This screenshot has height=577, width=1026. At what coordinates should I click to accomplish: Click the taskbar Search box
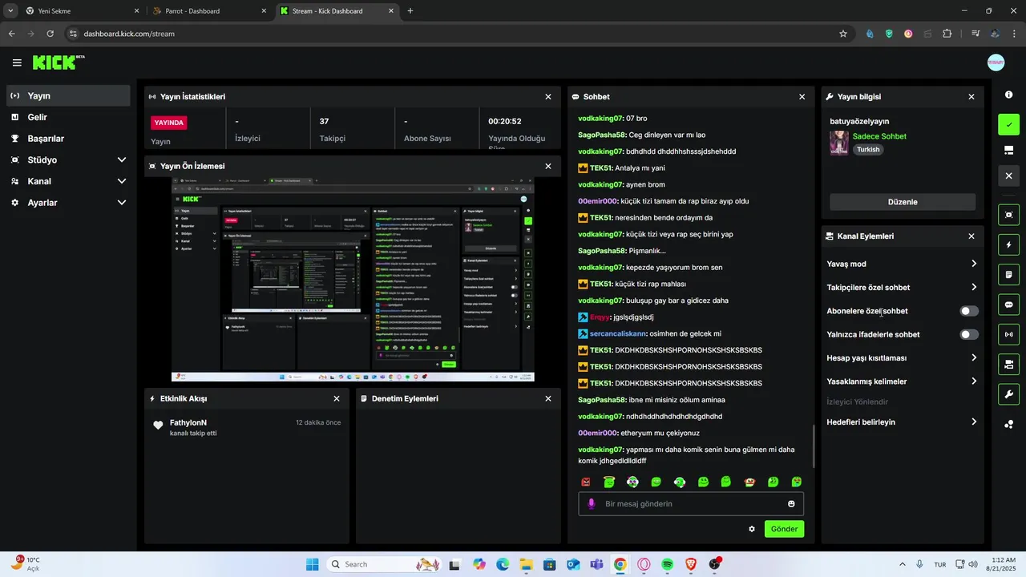point(385,564)
